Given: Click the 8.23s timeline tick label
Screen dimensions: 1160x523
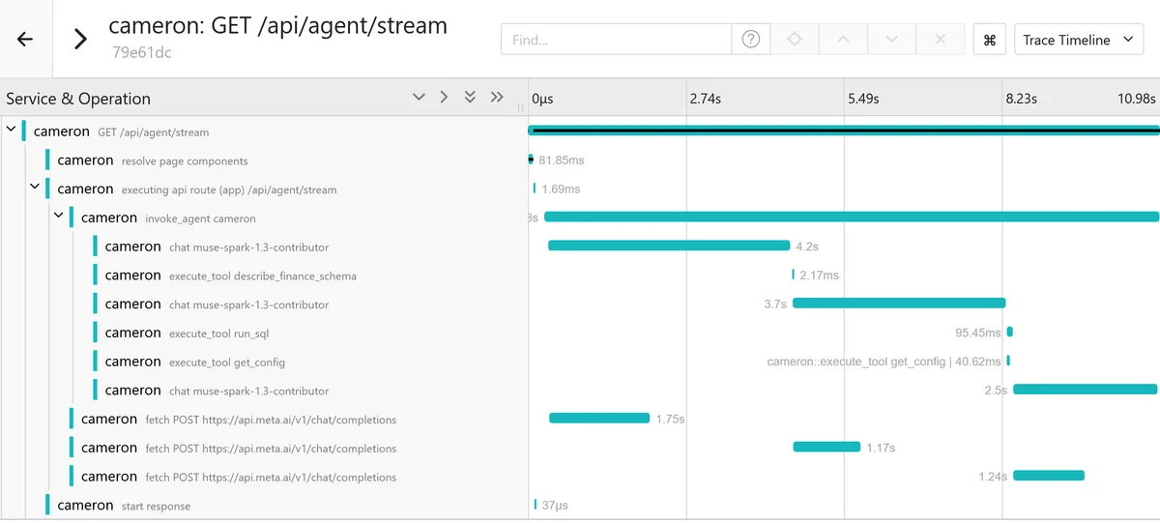Looking at the screenshot, I should coord(1022,99).
